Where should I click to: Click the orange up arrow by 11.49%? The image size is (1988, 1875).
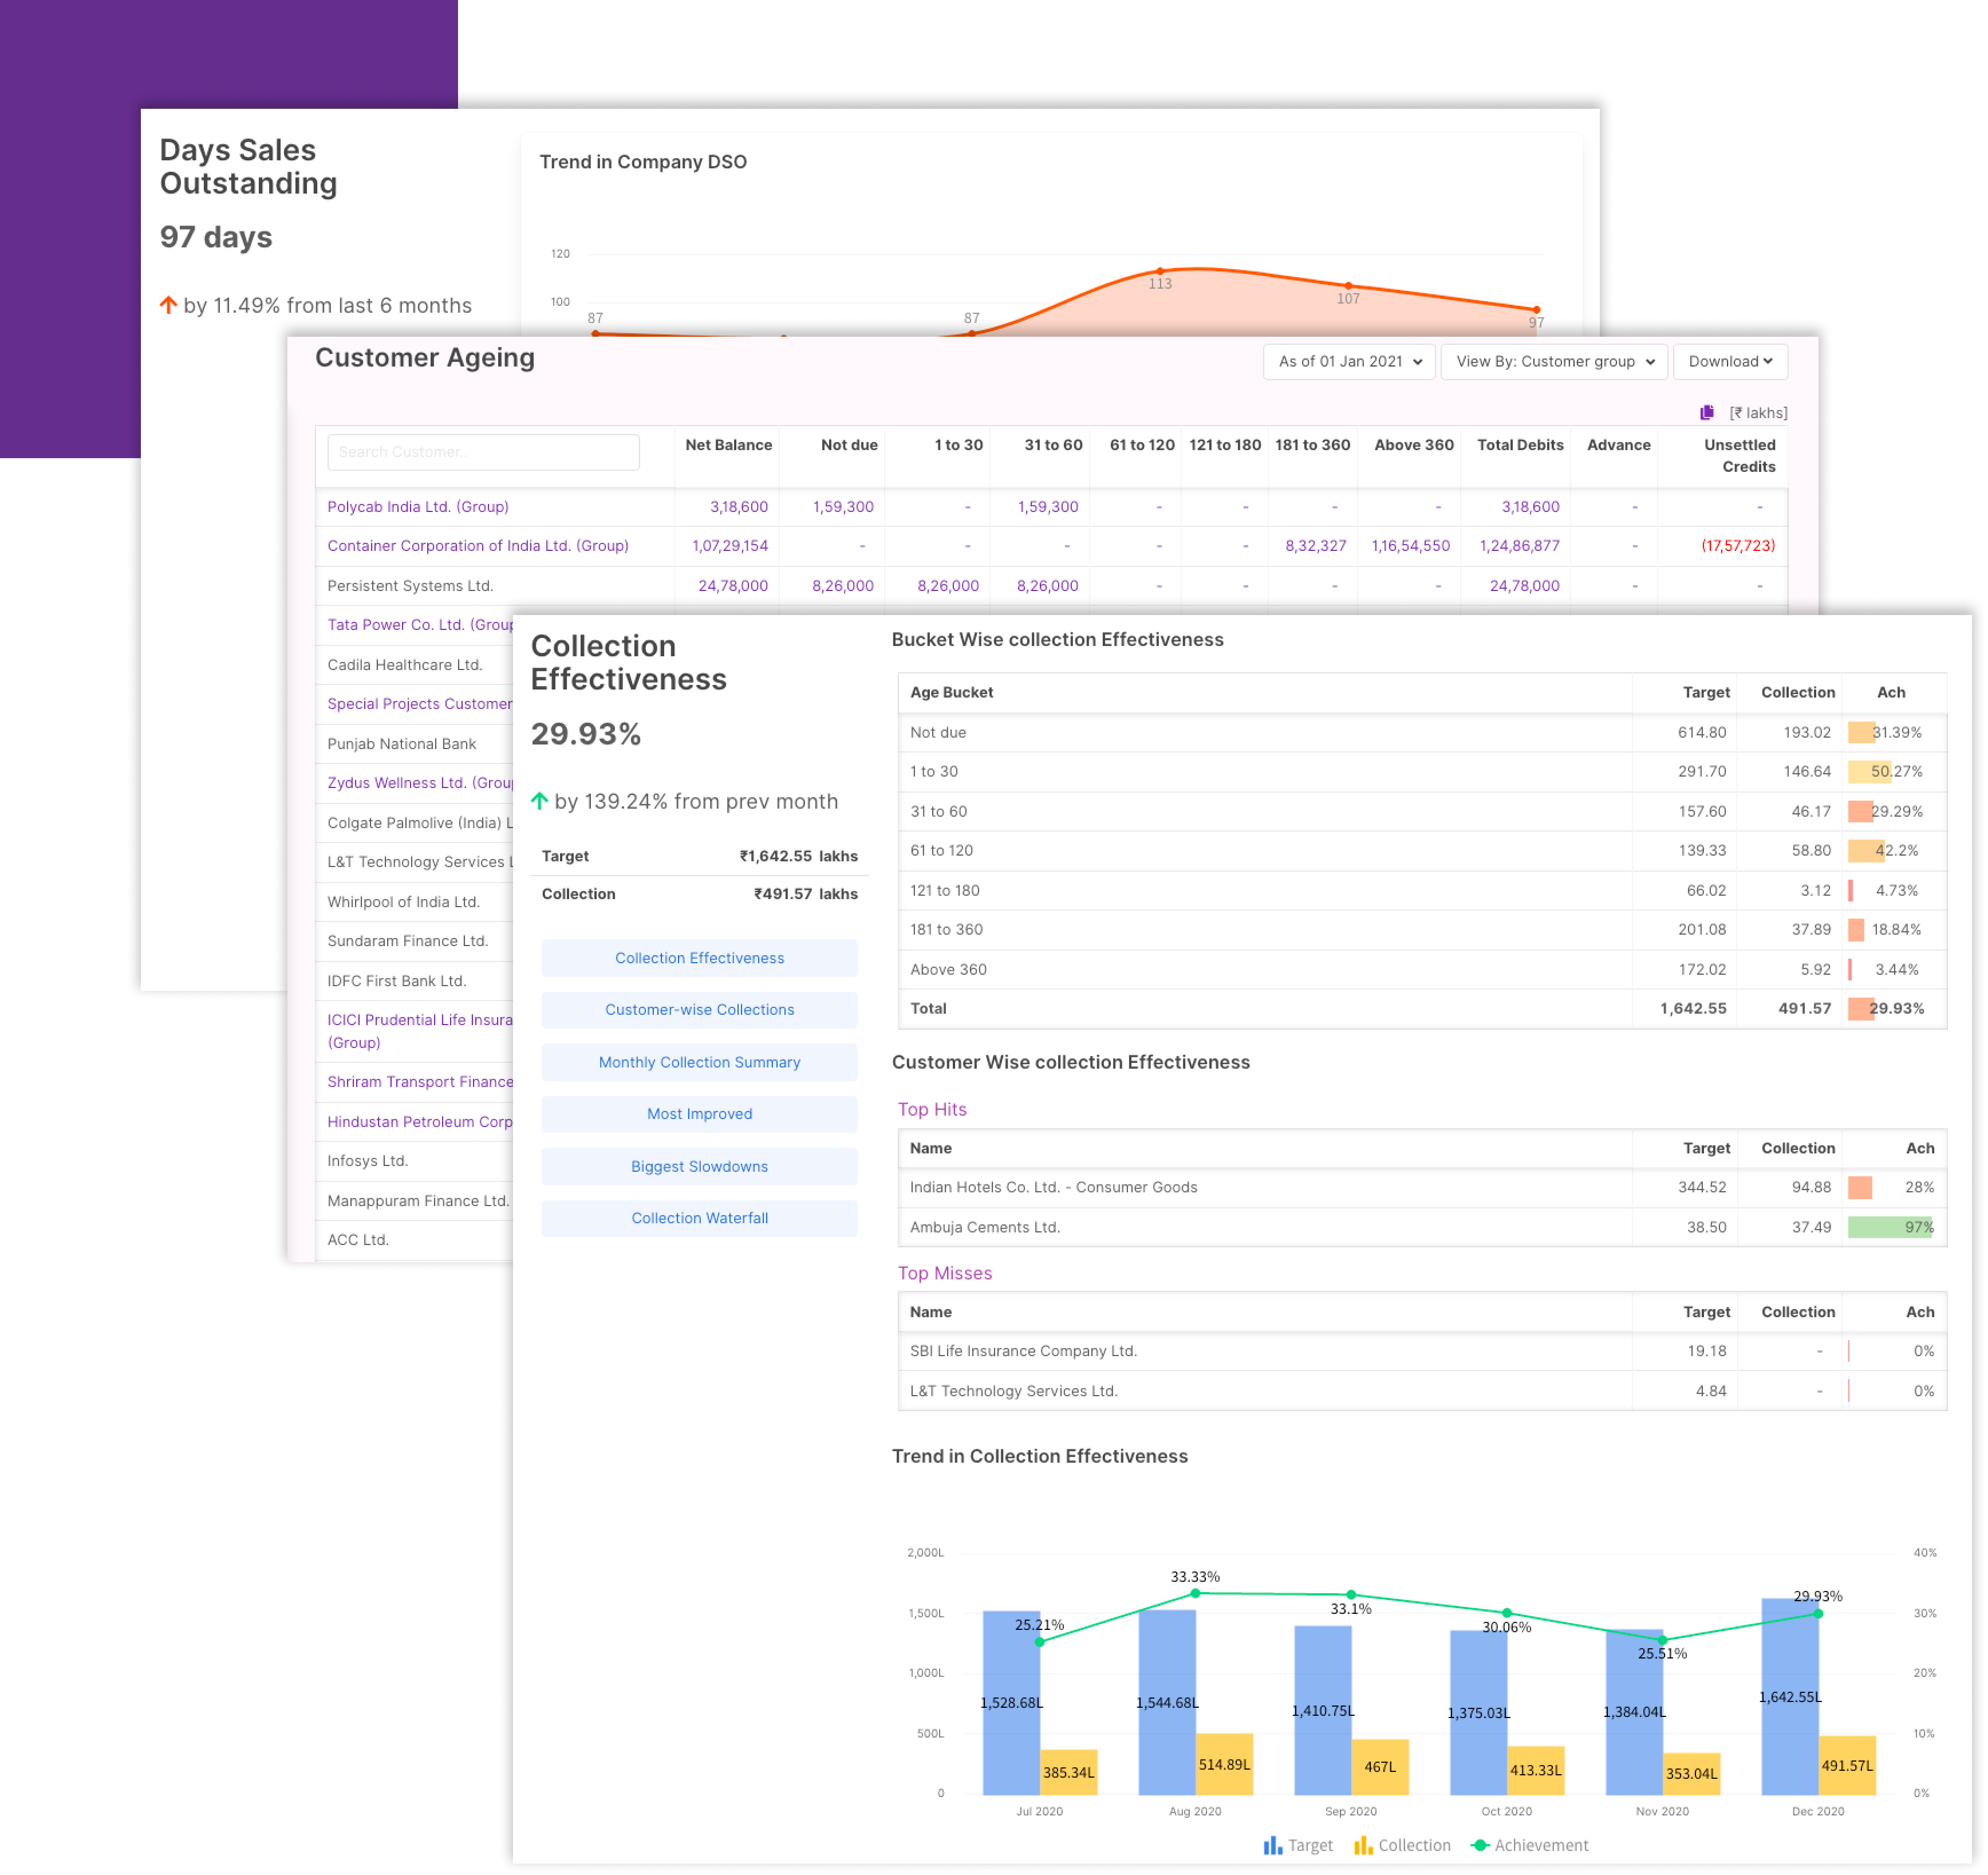pyautogui.click(x=168, y=305)
